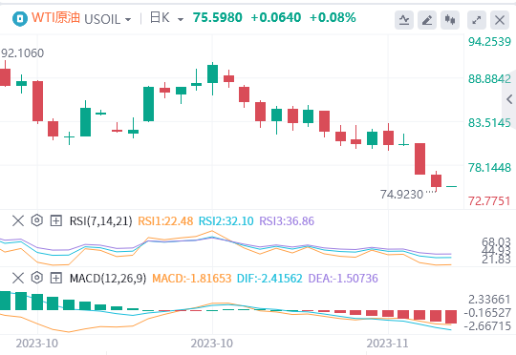Screen dimensions: 516x355
Task: Open the indicators line chart icon
Action: (404, 20)
